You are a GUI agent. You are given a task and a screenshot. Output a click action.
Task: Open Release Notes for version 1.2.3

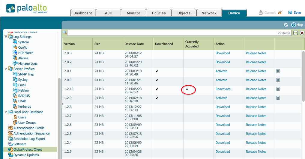pyautogui.click(x=256, y=152)
